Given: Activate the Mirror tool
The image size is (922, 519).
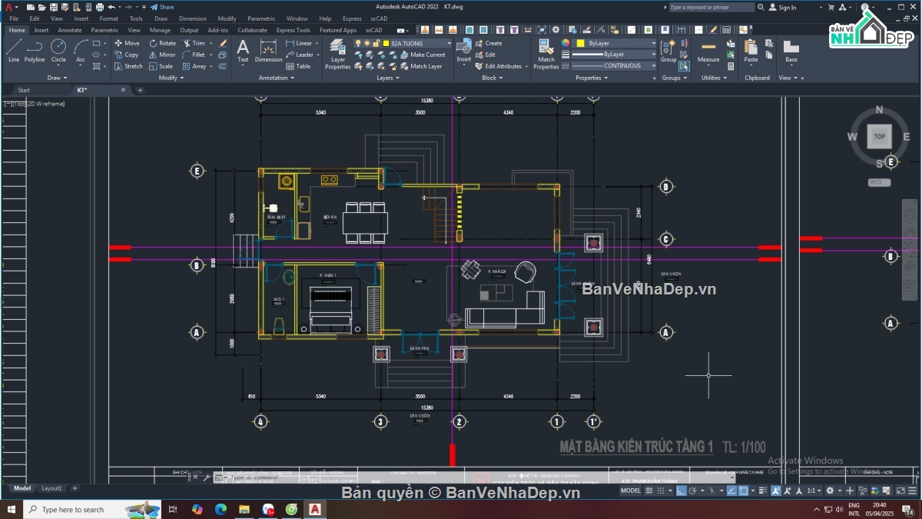Looking at the screenshot, I should click(x=162, y=55).
